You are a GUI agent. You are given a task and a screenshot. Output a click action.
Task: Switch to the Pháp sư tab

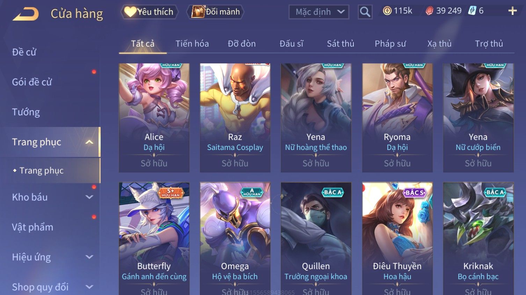(x=390, y=44)
